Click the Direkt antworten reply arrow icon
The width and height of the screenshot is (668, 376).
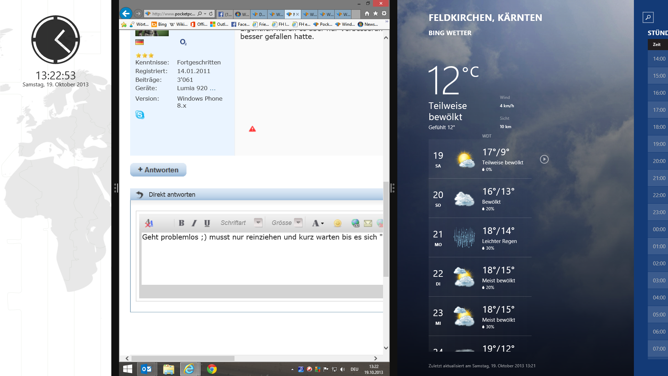(x=140, y=195)
